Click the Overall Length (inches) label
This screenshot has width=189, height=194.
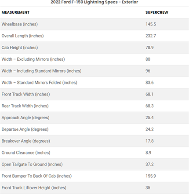[x=22, y=36]
